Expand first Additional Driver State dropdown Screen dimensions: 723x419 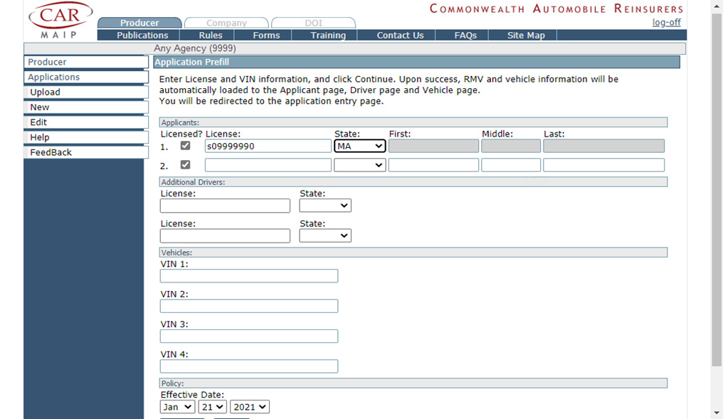325,206
